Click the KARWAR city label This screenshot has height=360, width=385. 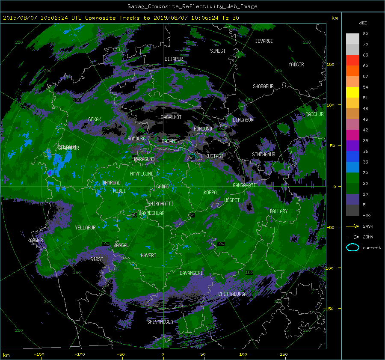35,241
